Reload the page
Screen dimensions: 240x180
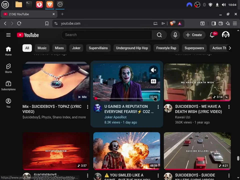pos(19,23)
